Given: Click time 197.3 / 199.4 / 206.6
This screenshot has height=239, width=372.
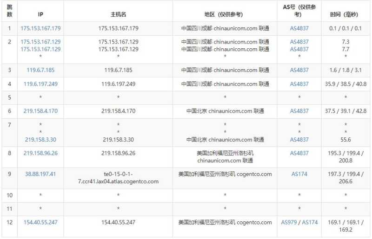Looking at the screenshot, I should click(345, 178).
